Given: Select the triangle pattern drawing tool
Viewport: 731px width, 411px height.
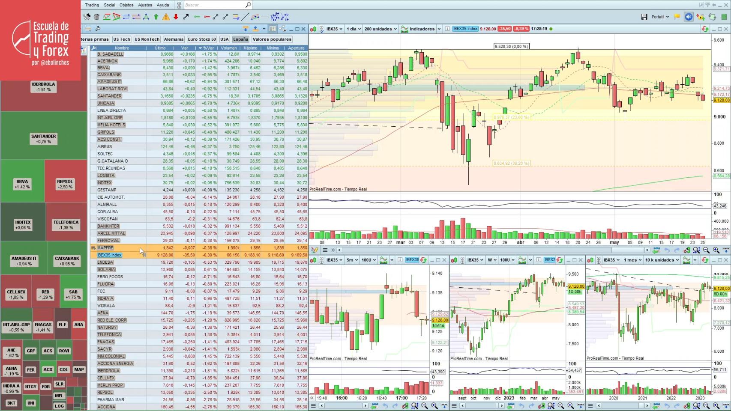Looking at the screenshot, I should click(116, 17).
